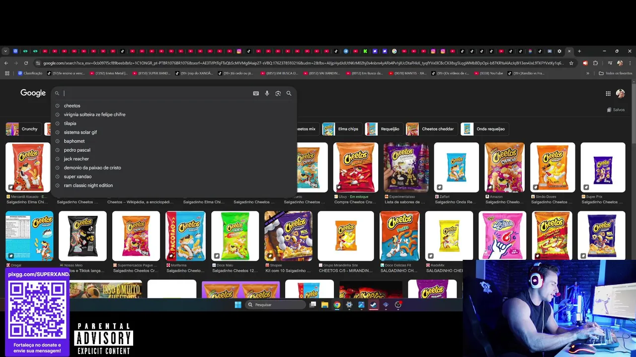Open Todos os favoritos folder
This screenshot has height=357, width=636.
pyautogui.click(x=616, y=73)
